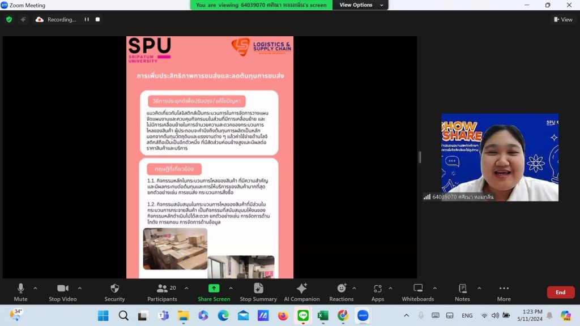Expand Share Screen options arrow

click(x=231, y=288)
